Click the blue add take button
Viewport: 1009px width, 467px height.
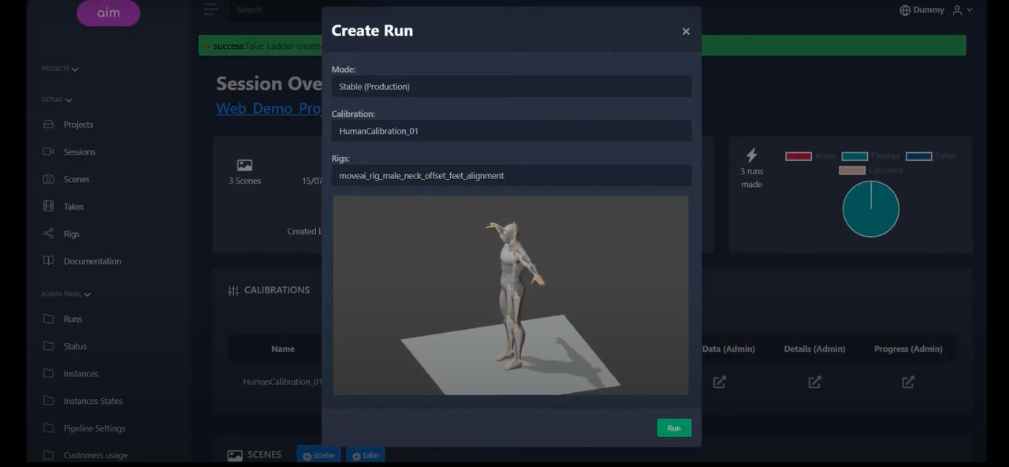click(x=365, y=455)
